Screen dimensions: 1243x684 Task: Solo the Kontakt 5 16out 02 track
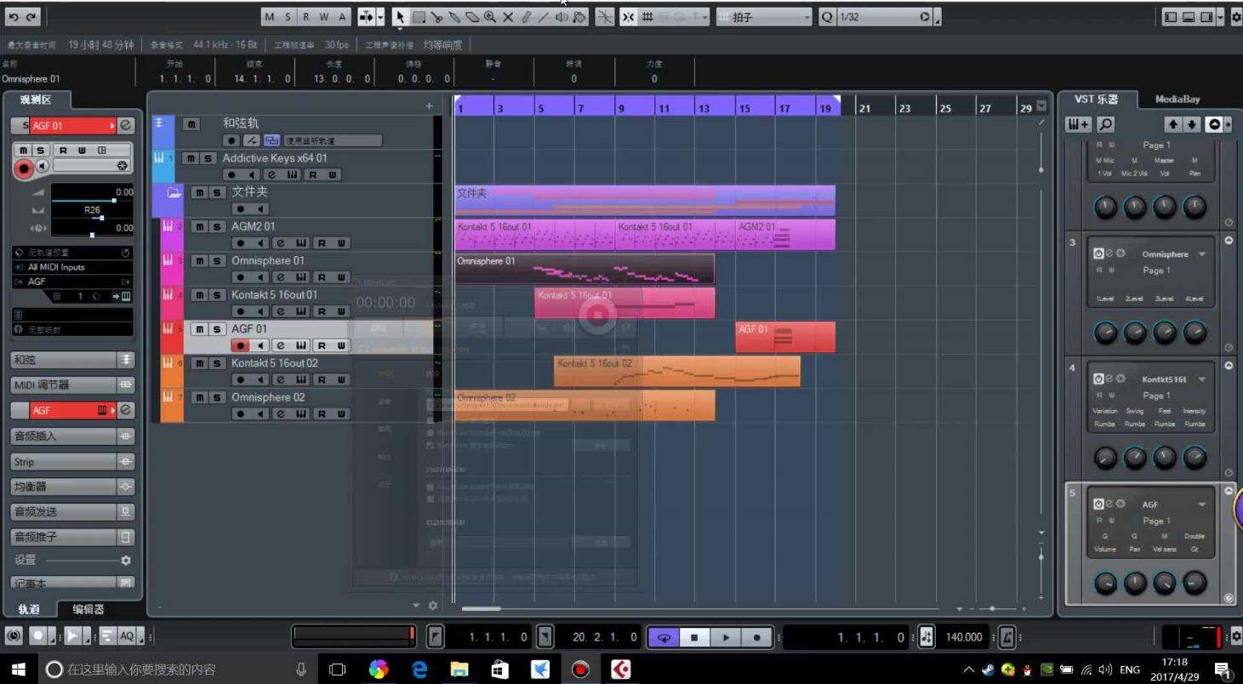217,363
